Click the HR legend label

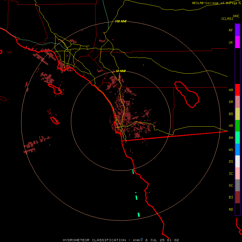point(231,126)
